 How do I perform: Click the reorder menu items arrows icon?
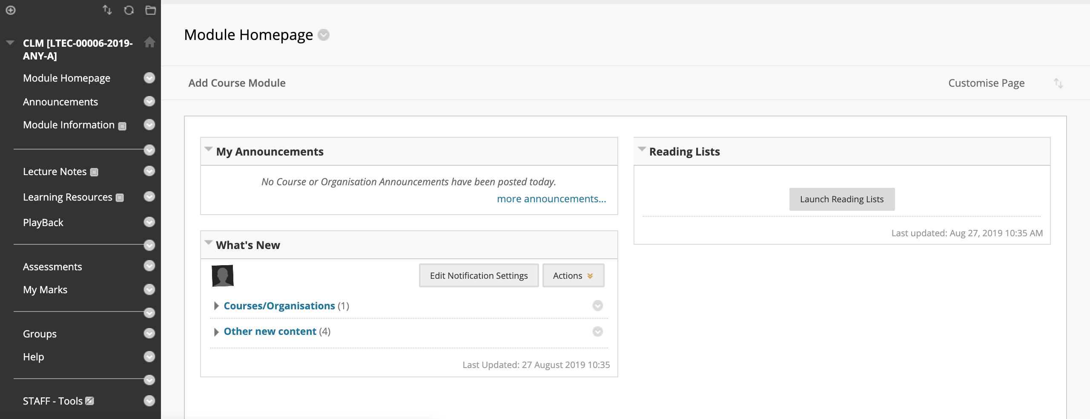pos(107,10)
